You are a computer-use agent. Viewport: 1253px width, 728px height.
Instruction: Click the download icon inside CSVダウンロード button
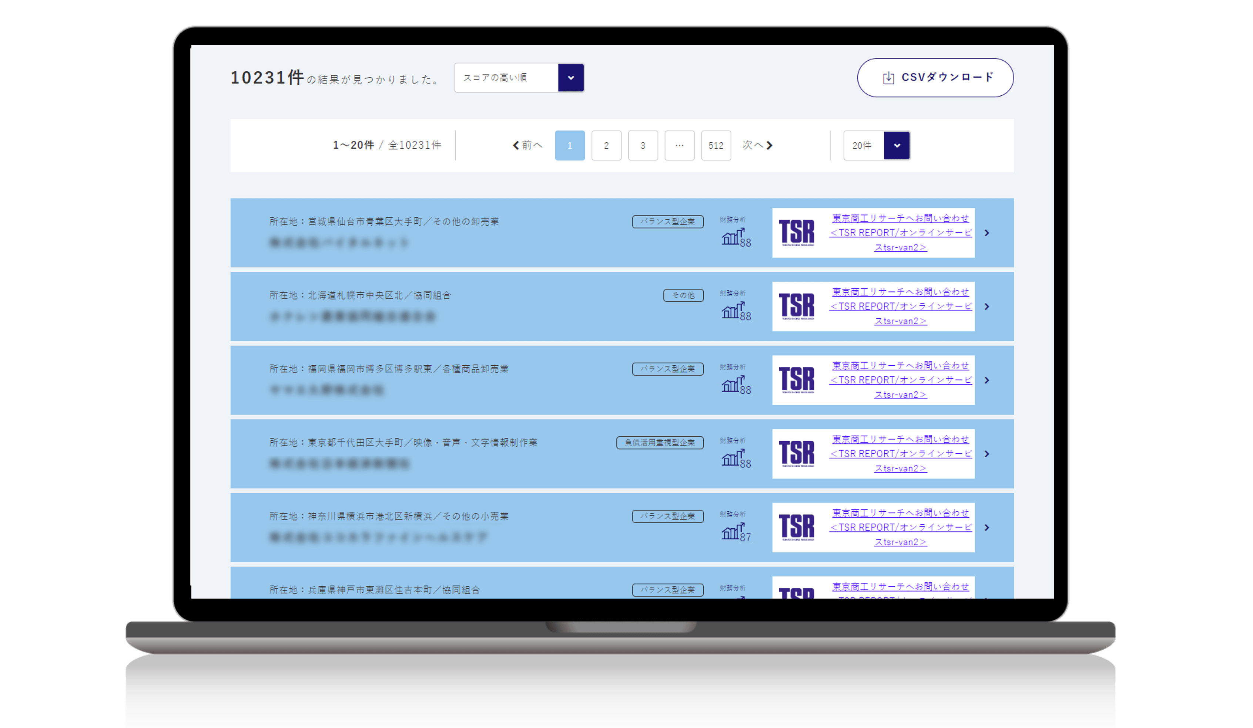(x=889, y=78)
